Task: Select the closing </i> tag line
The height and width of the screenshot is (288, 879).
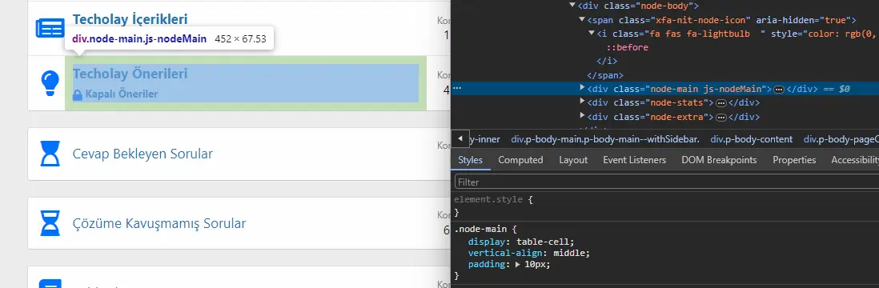Action: 607,61
